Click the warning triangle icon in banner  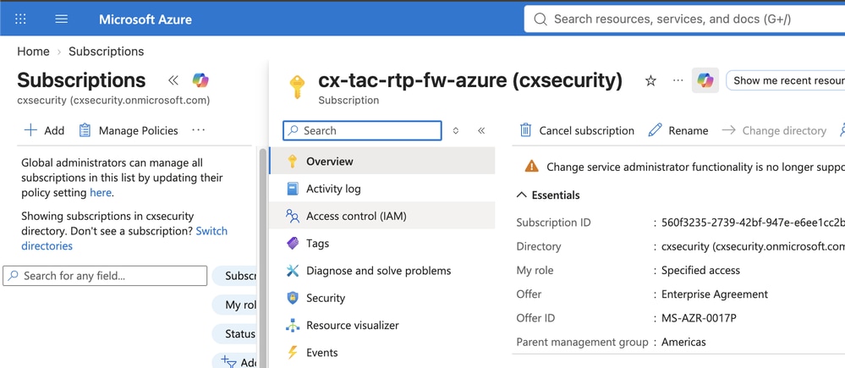point(531,167)
